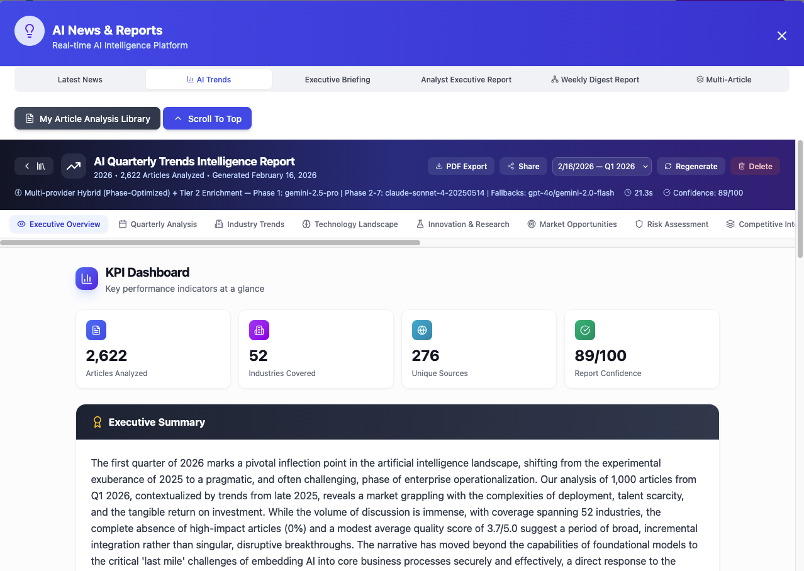Click the lightbulb logo icon

coord(30,31)
